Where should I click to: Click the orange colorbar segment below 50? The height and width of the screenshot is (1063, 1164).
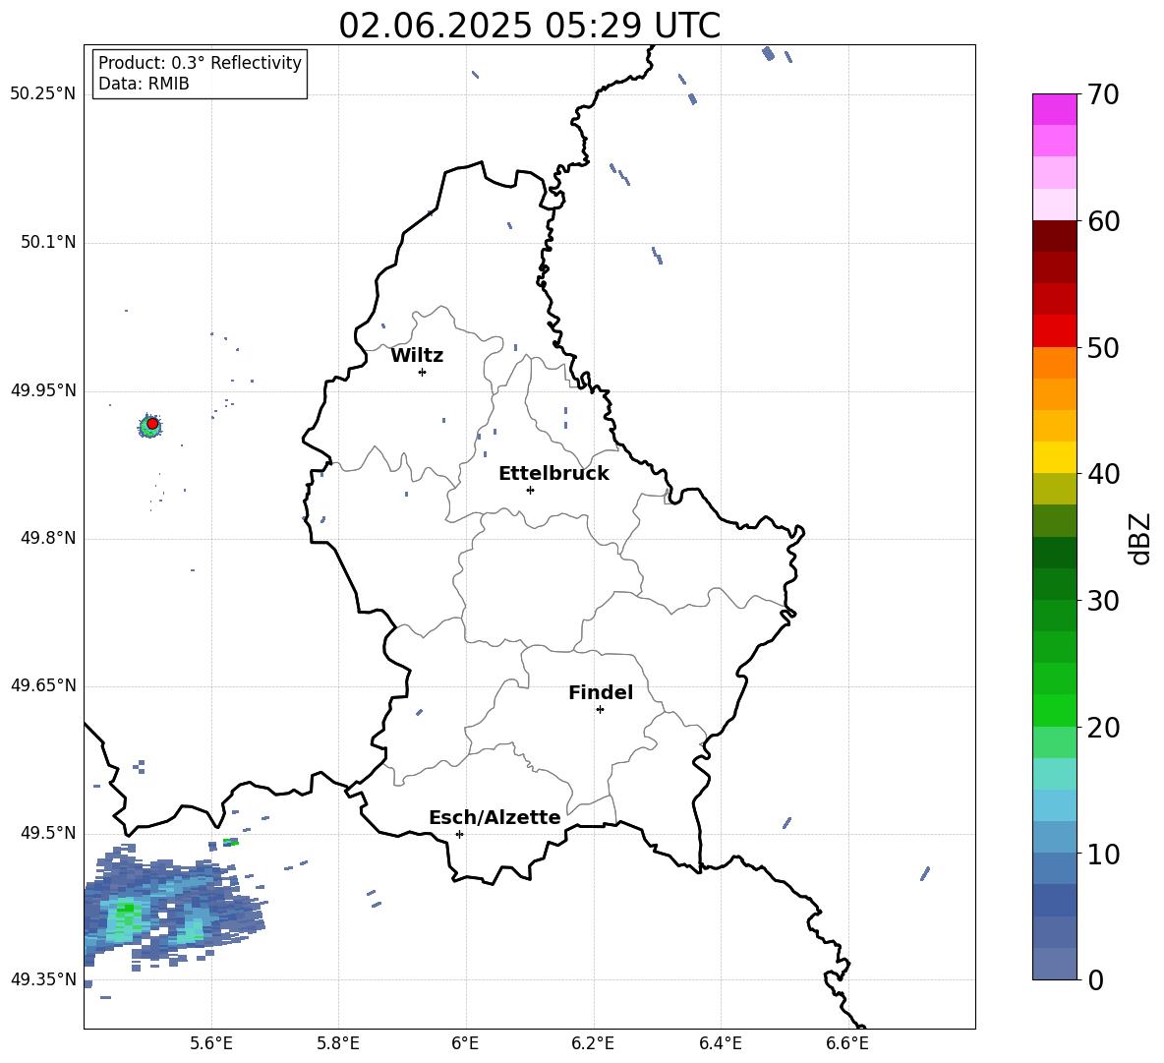click(1055, 363)
